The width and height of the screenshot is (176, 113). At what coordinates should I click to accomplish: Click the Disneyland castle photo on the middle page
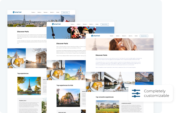[75, 70]
